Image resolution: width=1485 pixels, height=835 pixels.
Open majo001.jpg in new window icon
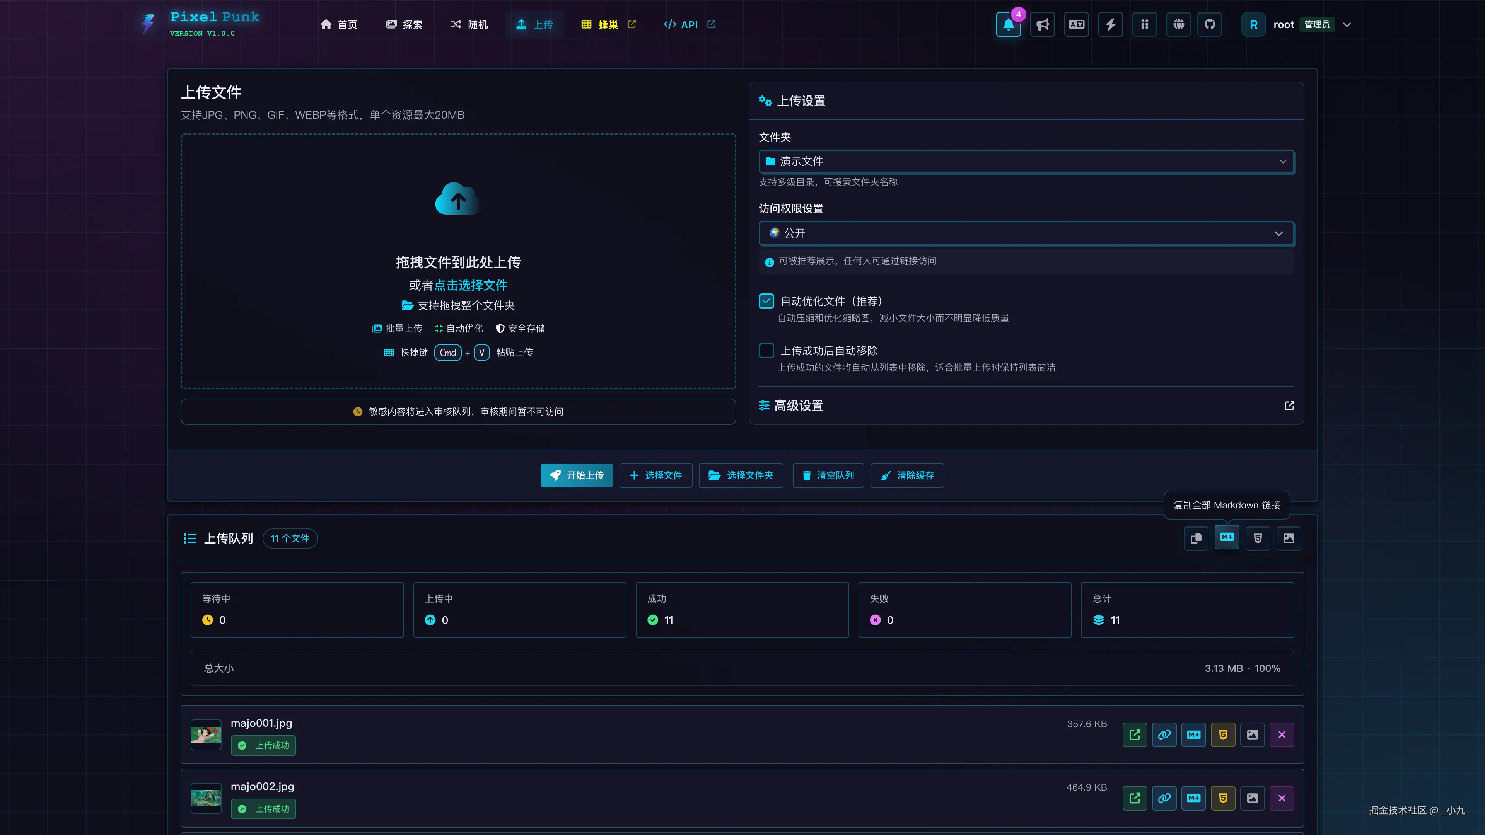click(x=1135, y=735)
